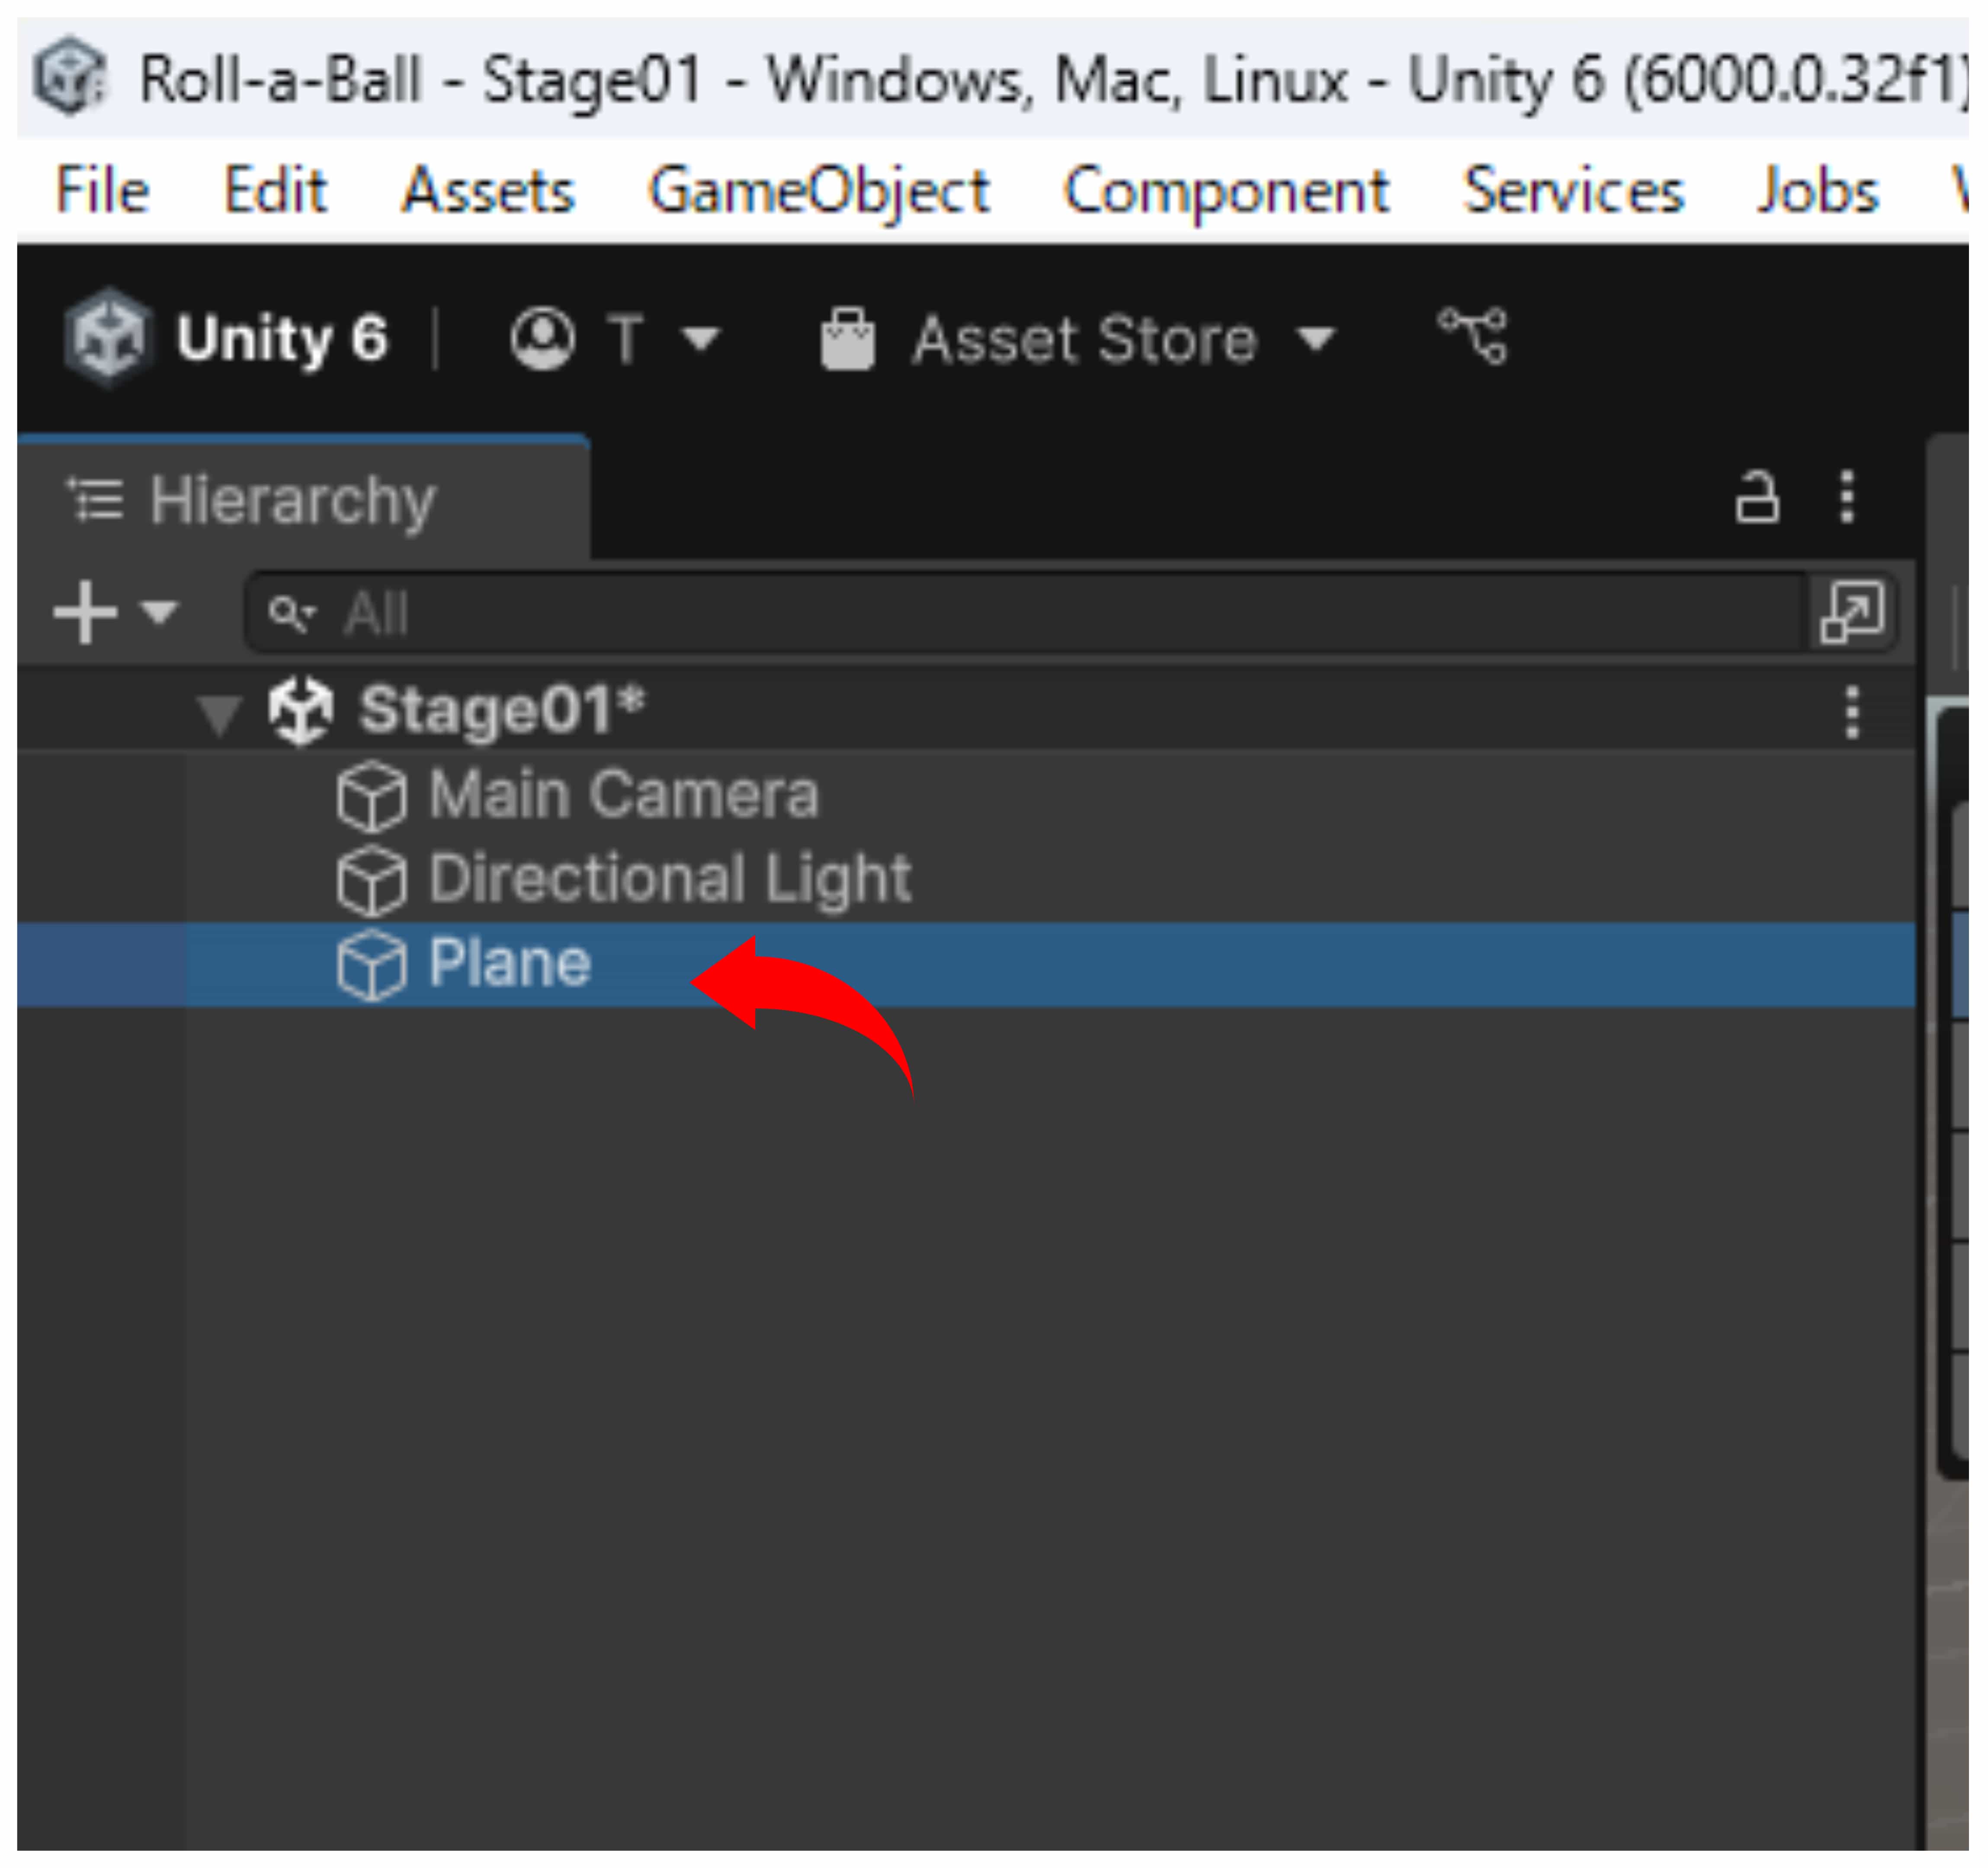Open the version control branch icon

point(1472,336)
